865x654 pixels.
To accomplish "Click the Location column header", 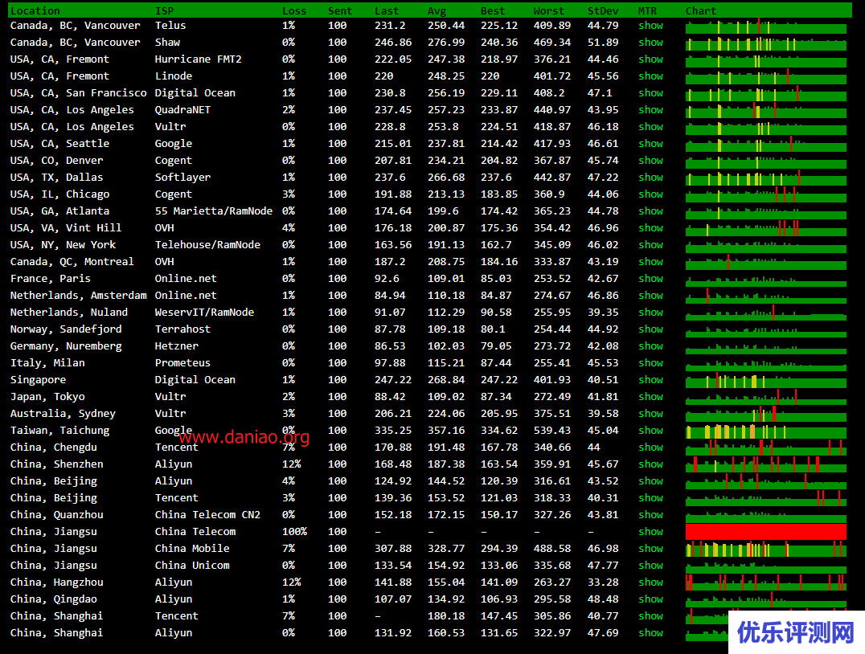I will click(35, 11).
